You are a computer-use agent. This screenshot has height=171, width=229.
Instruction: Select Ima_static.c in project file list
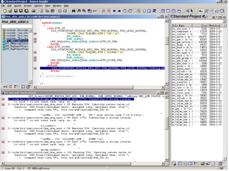click(197, 85)
